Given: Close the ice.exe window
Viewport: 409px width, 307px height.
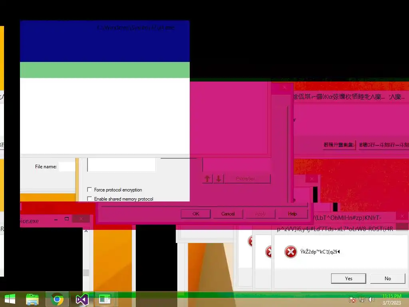Looking at the screenshot, I should click(x=81, y=219).
